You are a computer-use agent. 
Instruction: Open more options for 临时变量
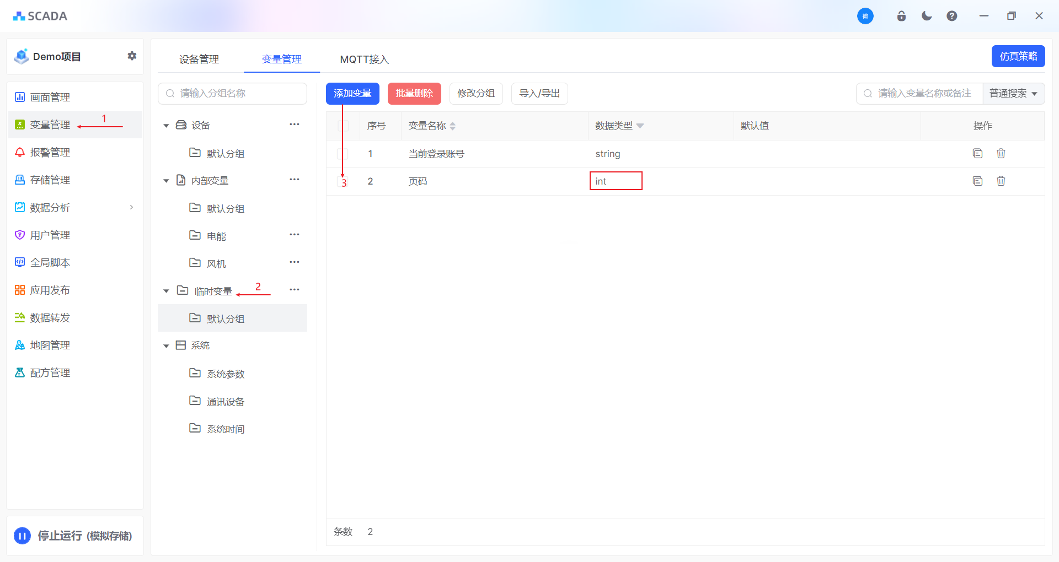295,290
